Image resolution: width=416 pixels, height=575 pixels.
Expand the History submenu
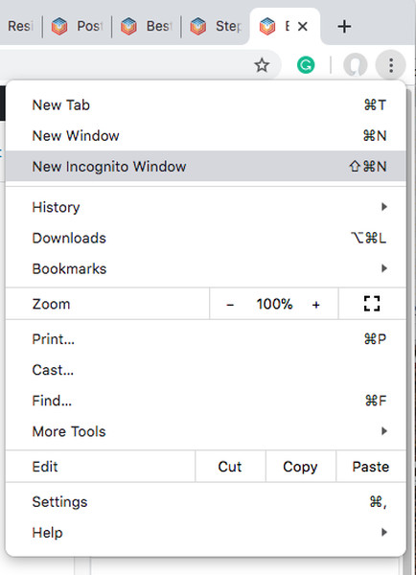(206, 207)
